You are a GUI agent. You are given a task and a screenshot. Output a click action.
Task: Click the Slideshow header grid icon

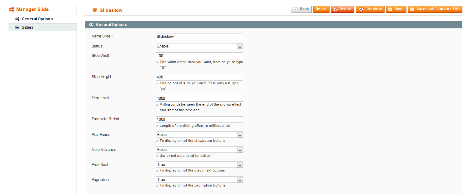(95, 10)
